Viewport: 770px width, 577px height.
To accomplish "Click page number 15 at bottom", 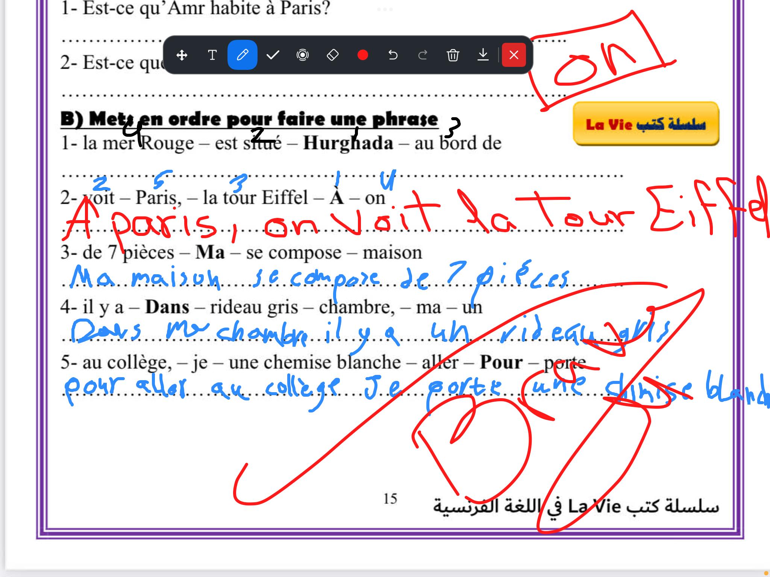I will point(390,499).
